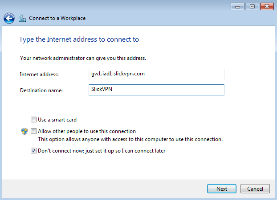Click the 'just set it up so I can connect later' label

[x=126, y=151]
